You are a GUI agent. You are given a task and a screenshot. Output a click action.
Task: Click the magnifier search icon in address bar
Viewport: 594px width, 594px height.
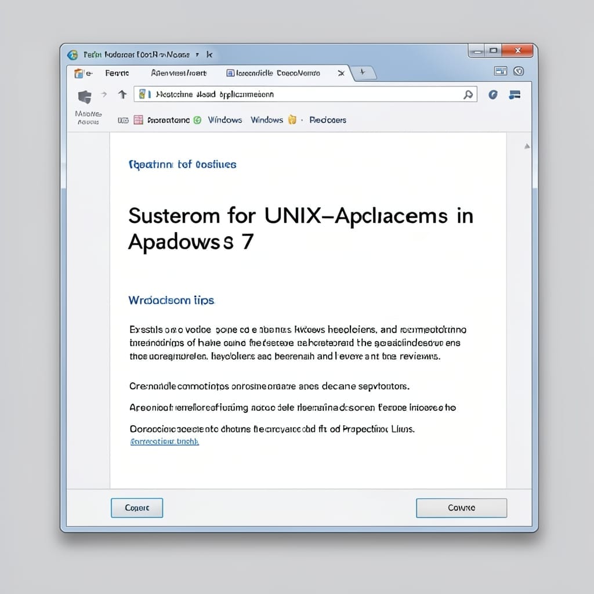(x=468, y=95)
